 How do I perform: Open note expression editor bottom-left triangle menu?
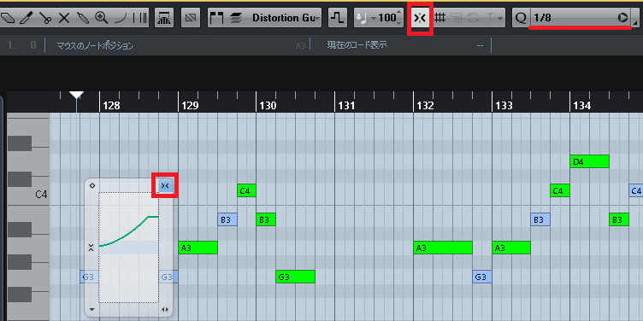[91, 310]
